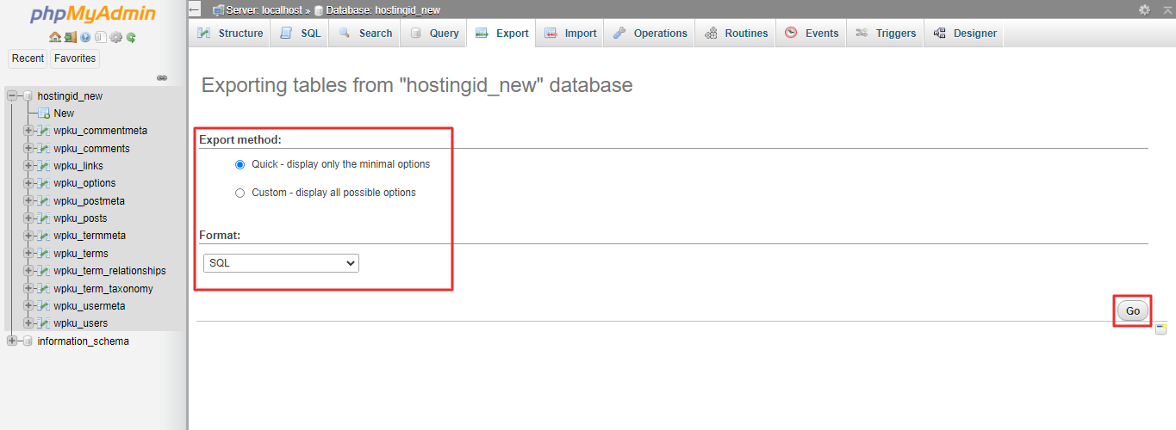The image size is (1176, 430).
Task: Collapse the top menu via double-arrow icon
Action: (x=1167, y=9)
